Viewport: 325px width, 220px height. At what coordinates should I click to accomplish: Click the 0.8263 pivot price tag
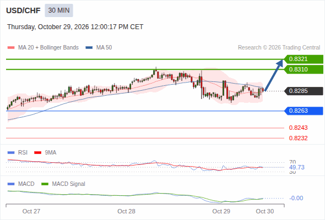304,111
